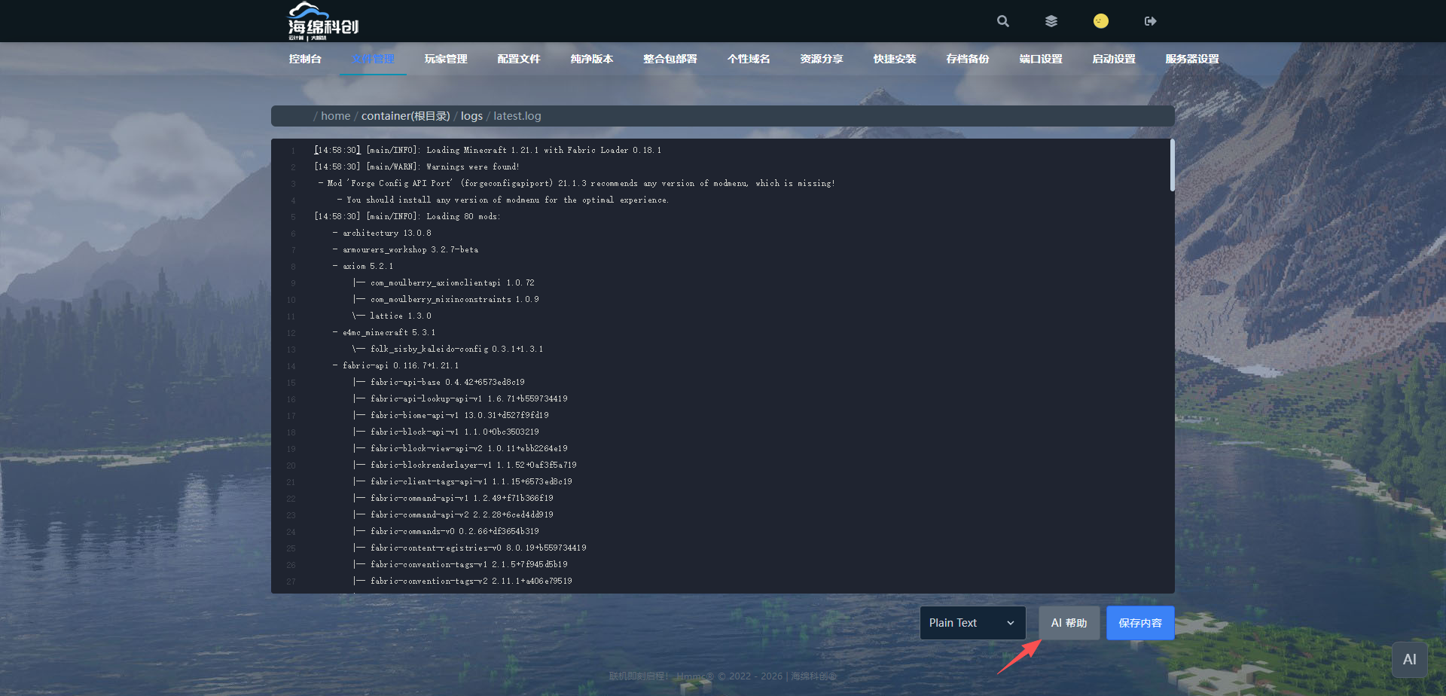Click the home breadcrumb link
Image resolution: width=1446 pixels, height=696 pixels.
click(335, 116)
